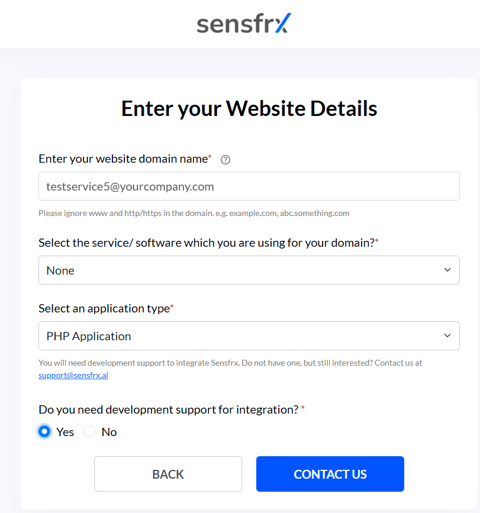
Task: Click the 'Please ignore www' hint text
Action: [194, 214]
